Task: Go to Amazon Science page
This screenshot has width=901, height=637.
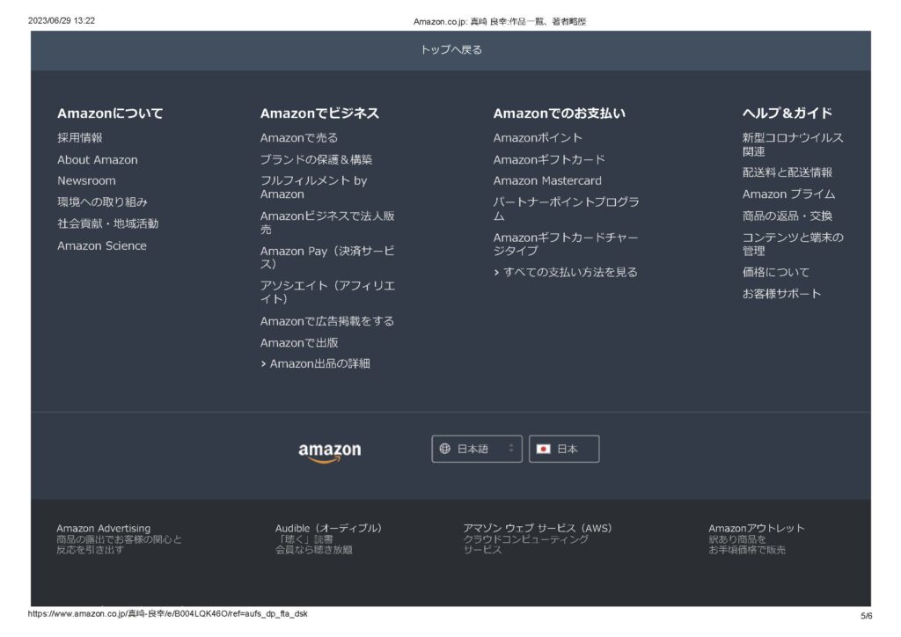Action: coord(102,246)
